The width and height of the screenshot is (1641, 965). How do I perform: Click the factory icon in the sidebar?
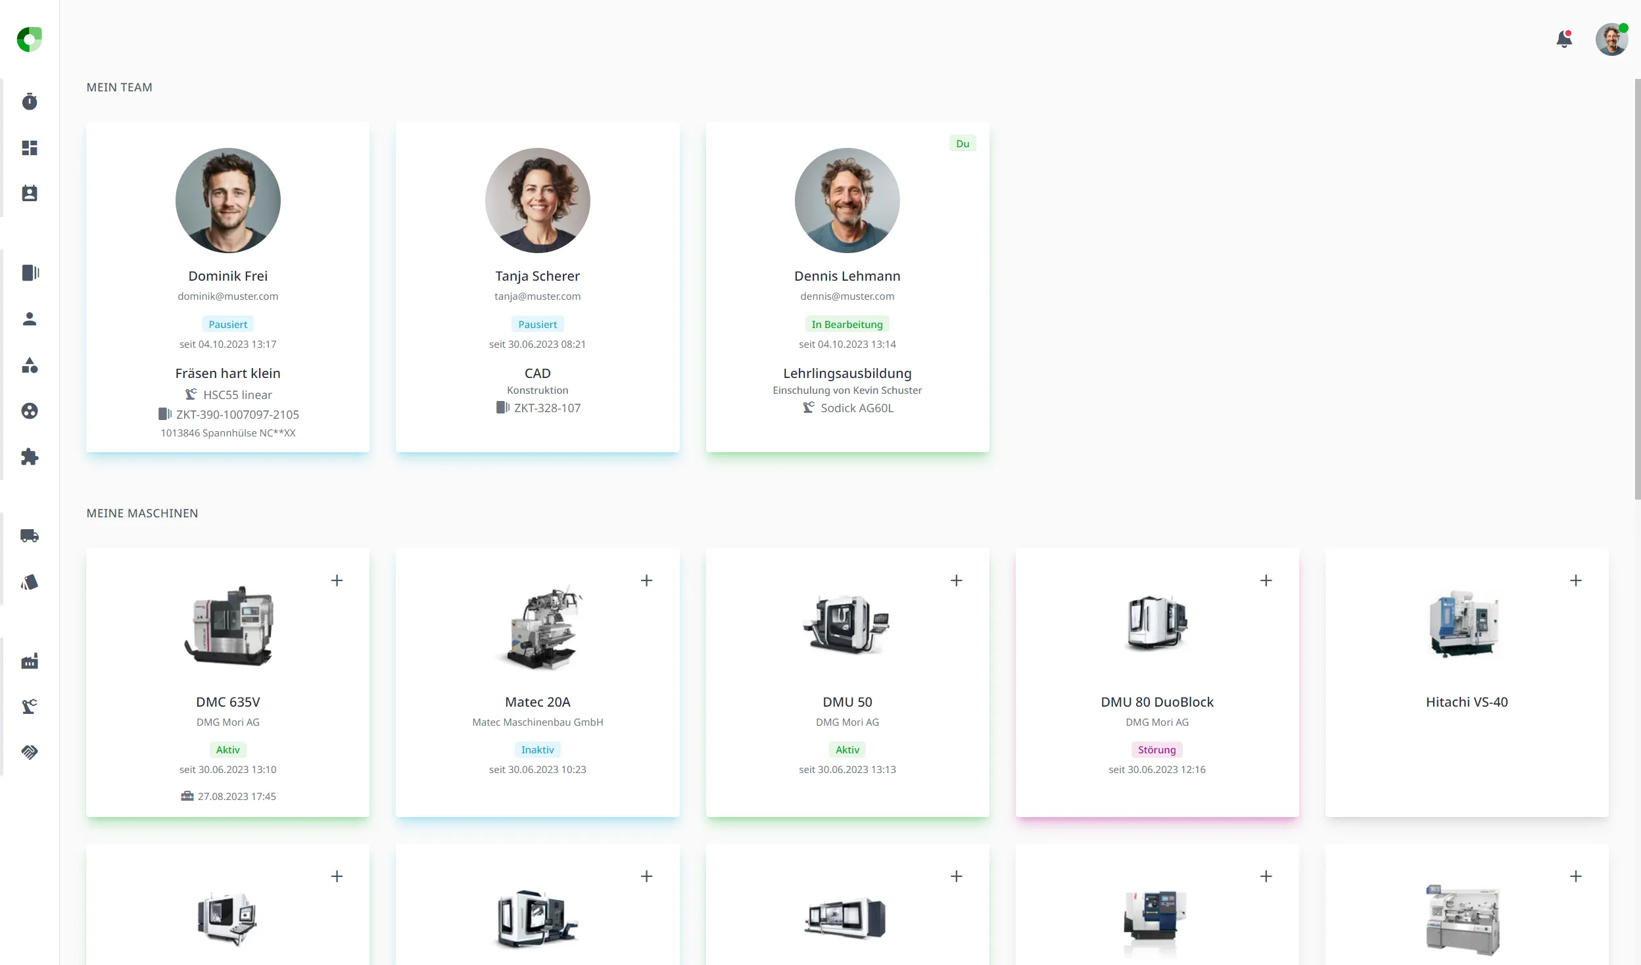tap(30, 661)
